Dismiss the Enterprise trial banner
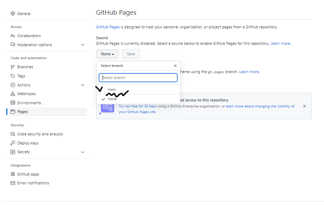The image size is (324, 206). 304,106
